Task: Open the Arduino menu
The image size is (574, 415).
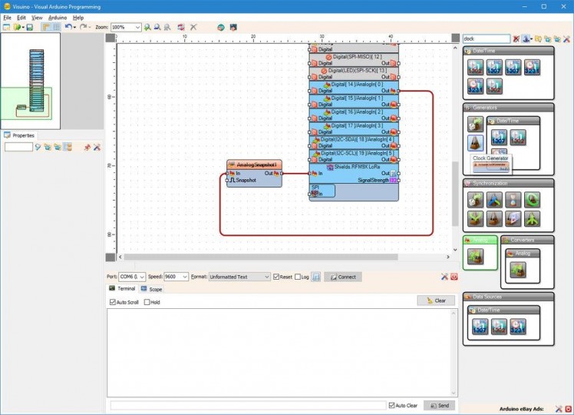Action: 57,17
